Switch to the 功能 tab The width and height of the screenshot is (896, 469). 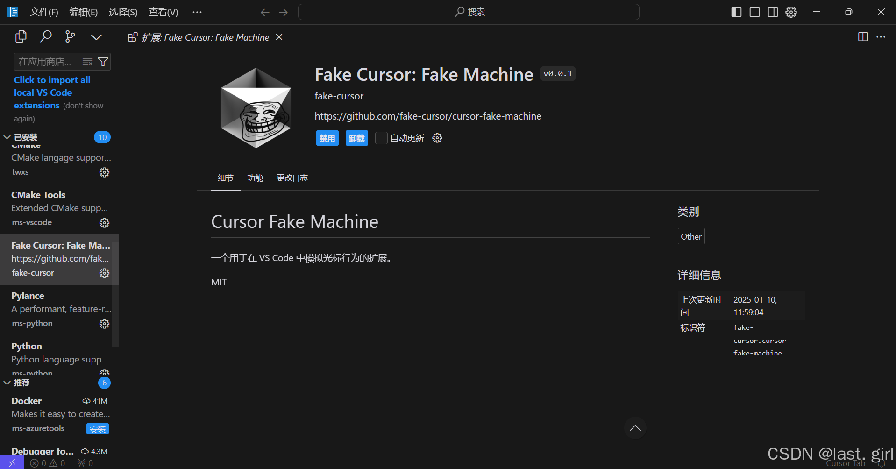click(x=255, y=178)
